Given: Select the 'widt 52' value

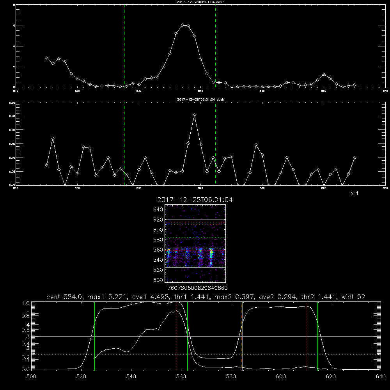Looking at the screenshot, I should click(x=353, y=297).
